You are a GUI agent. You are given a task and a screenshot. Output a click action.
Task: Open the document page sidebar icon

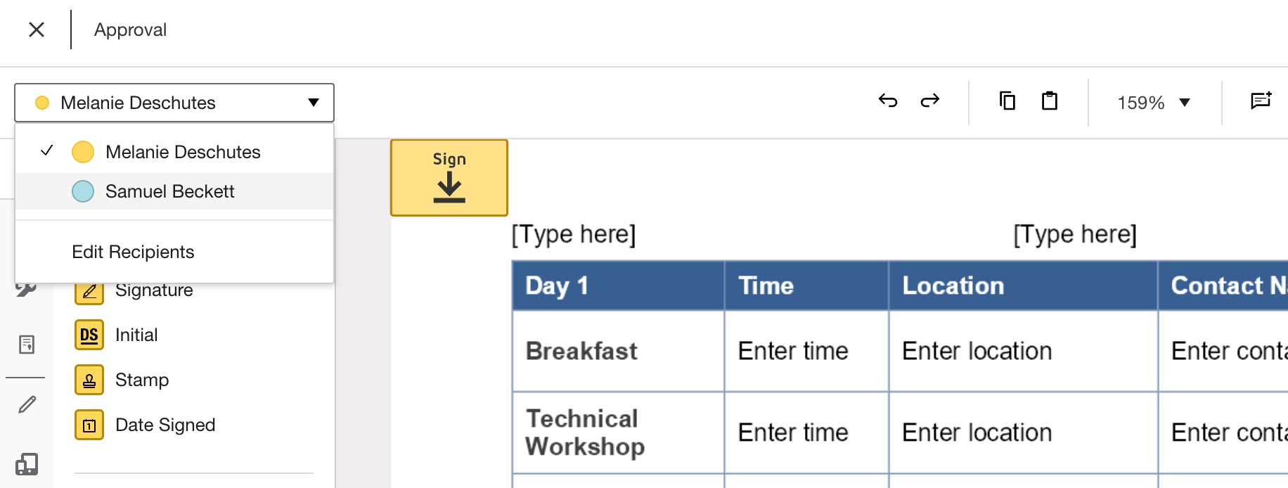pyautogui.click(x=27, y=345)
